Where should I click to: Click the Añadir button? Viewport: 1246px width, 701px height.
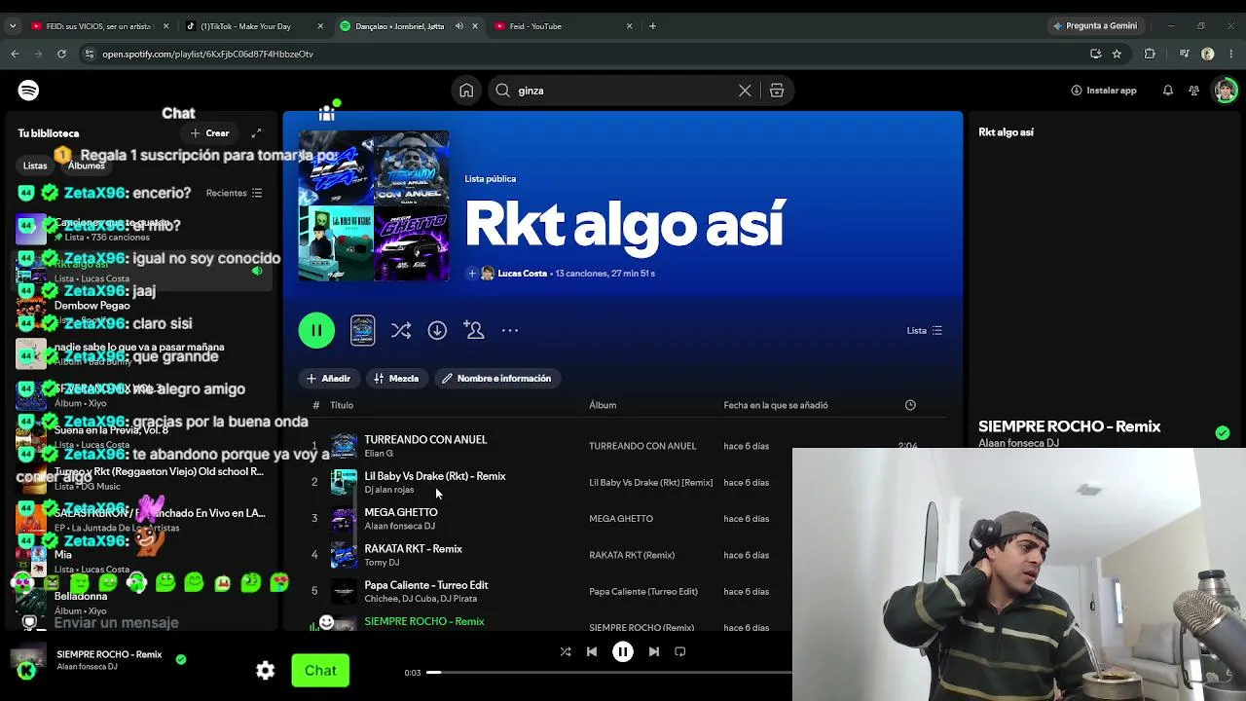pyautogui.click(x=328, y=379)
